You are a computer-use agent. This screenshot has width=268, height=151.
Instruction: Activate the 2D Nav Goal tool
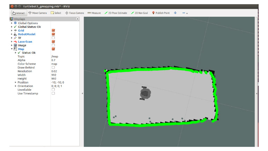coord(140,13)
